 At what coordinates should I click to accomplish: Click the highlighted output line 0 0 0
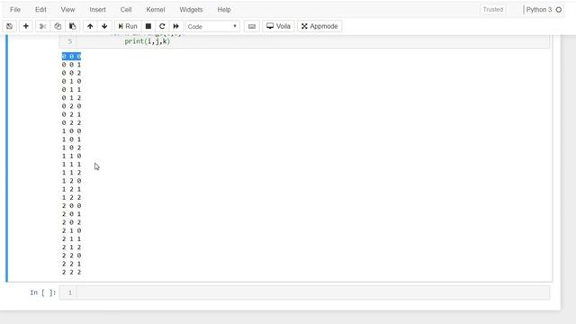pos(71,56)
